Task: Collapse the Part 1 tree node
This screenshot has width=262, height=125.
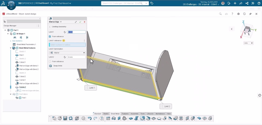Action: click(5, 30)
